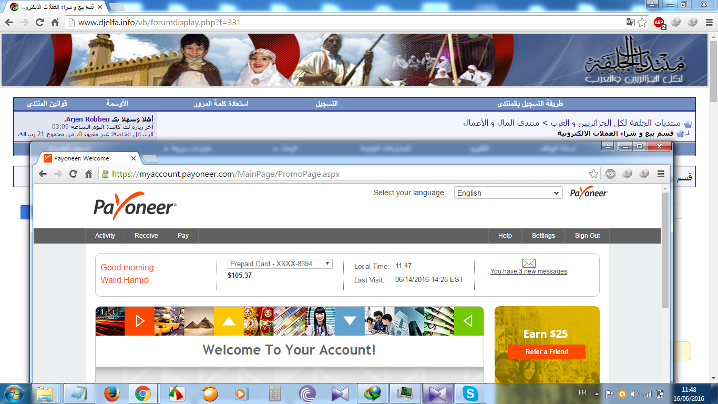Open new tab in Payoneer window
This screenshot has height=404, width=718.
click(x=150, y=158)
